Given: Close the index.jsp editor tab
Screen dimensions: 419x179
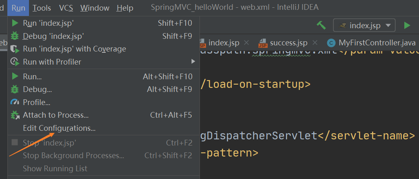Looking at the screenshot, I should (x=247, y=42).
